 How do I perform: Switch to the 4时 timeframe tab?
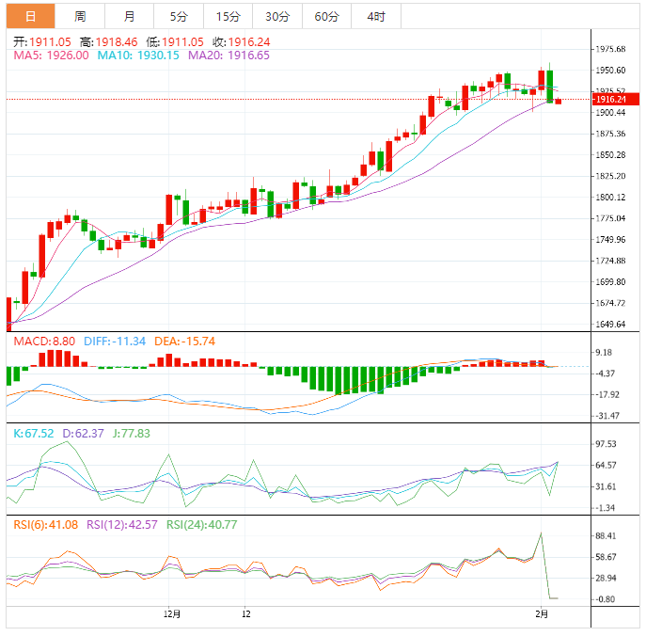(376, 16)
